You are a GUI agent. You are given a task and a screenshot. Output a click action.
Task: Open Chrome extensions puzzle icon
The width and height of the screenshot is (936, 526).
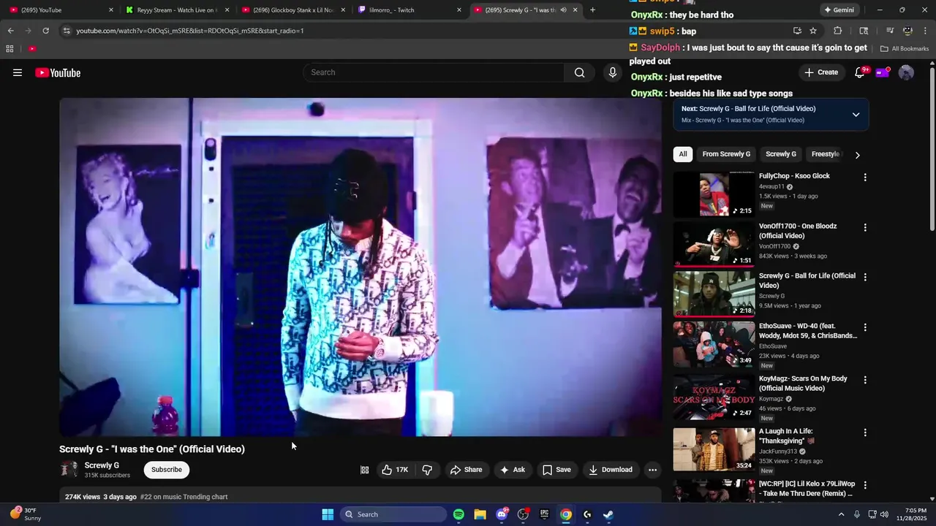[838, 31]
